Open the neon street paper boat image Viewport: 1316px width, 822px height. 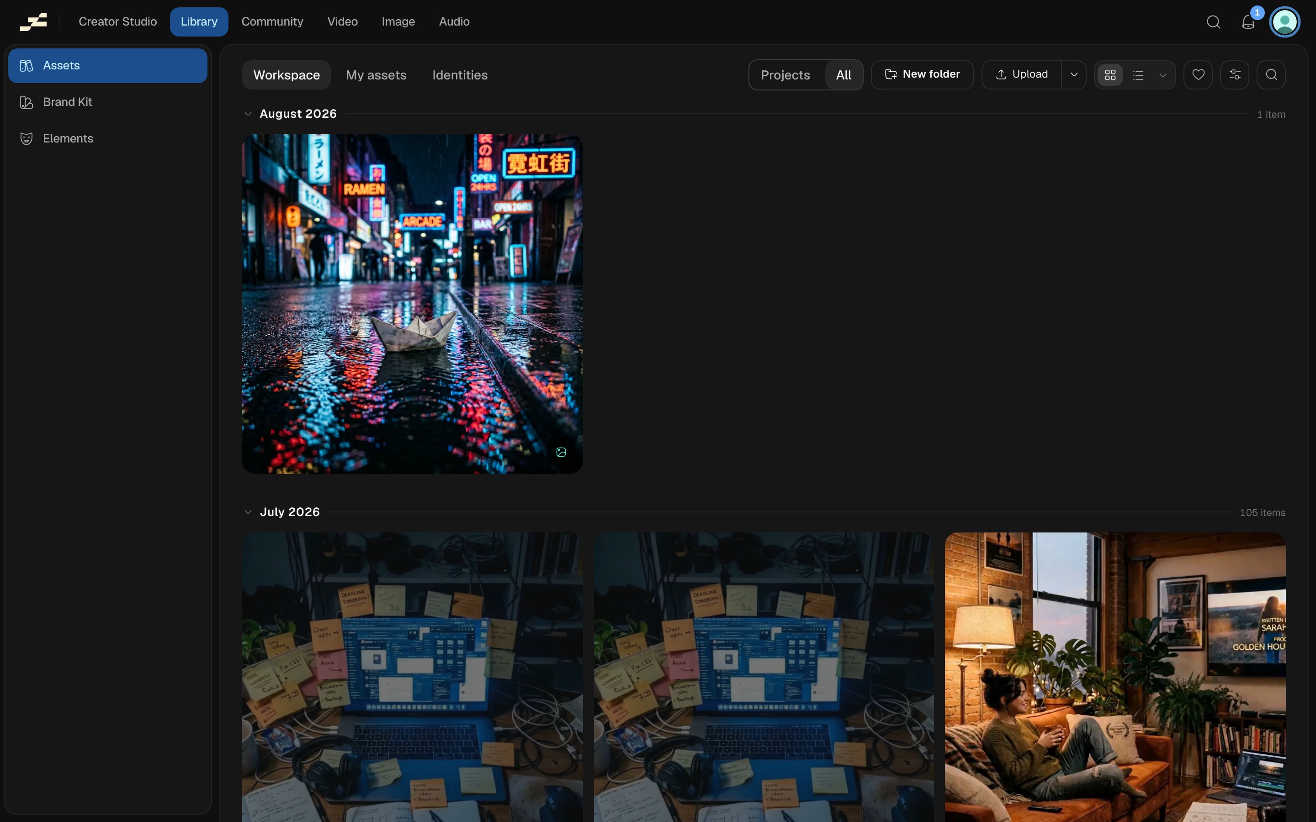[412, 304]
